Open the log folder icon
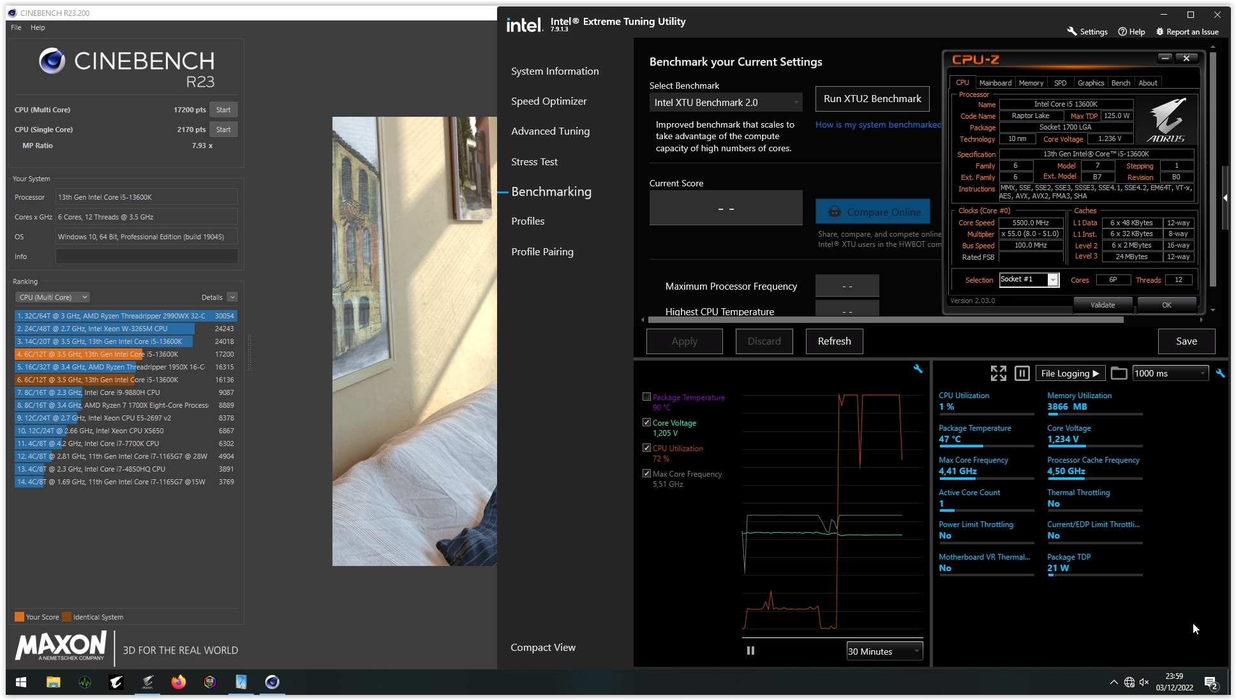 (1119, 373)
